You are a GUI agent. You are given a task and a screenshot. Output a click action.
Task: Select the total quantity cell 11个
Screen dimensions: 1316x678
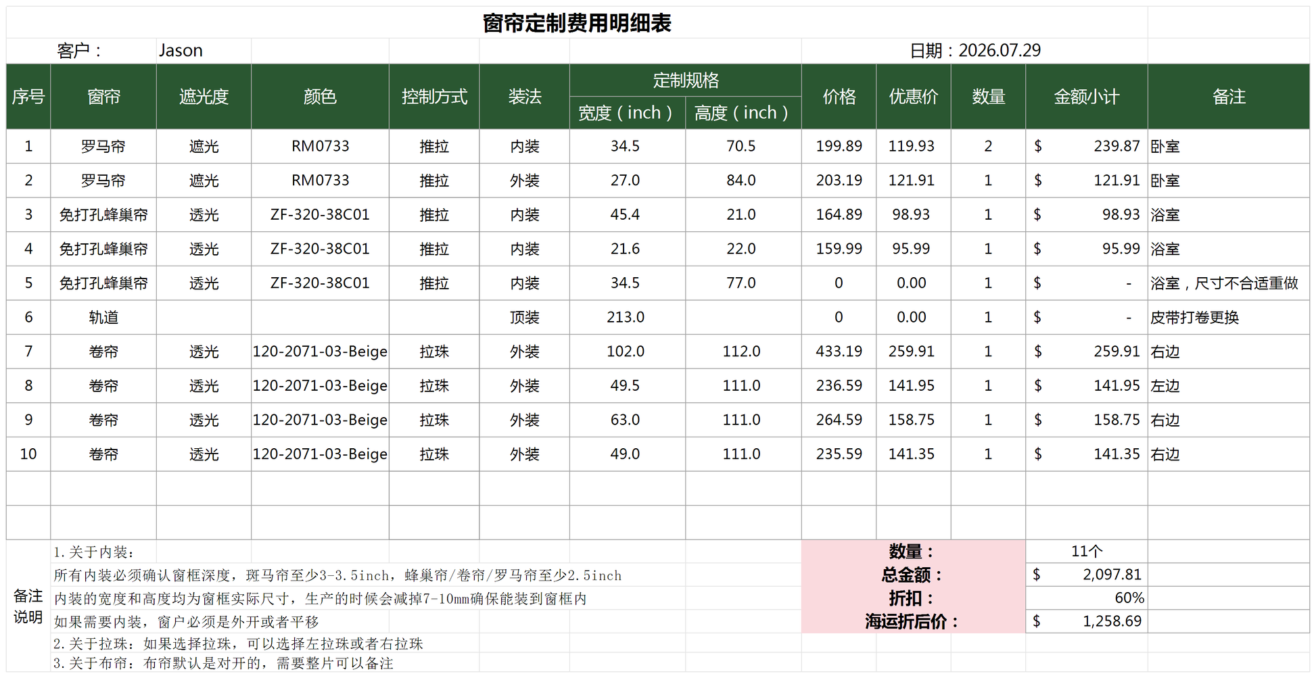pos(1087,552)
